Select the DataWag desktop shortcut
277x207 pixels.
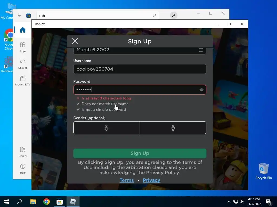[7, 64]
